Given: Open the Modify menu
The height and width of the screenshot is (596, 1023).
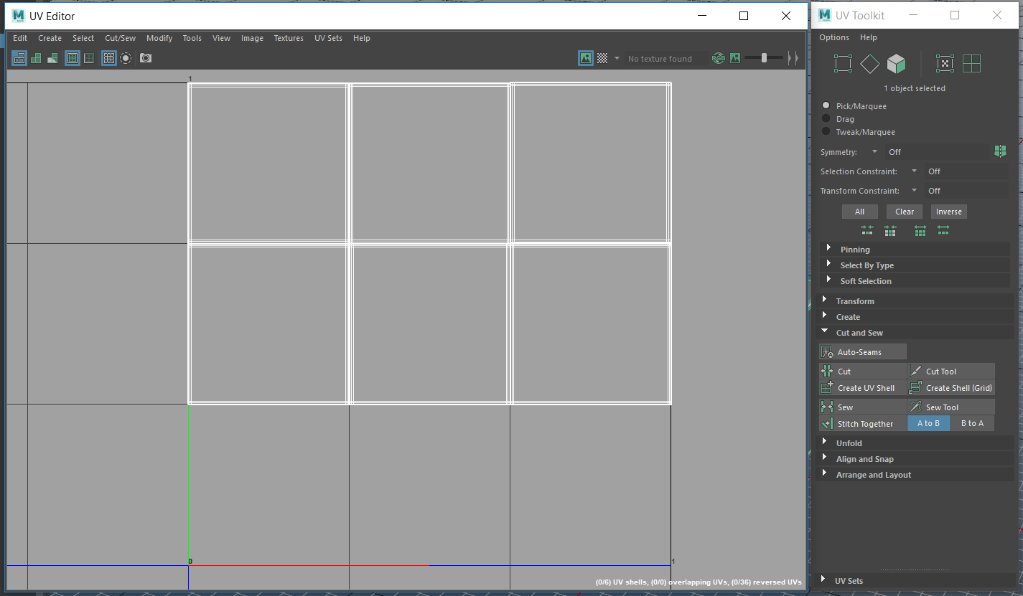Looking at the screenshot, I should pyautogui.click(x=159, y=38).
